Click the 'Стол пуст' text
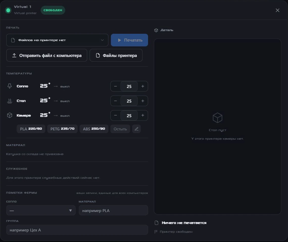The height and width of the screenshot is (242, 288). coord(218,130)
